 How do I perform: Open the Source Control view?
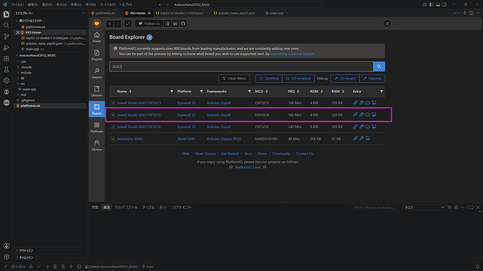coord(6,36)
